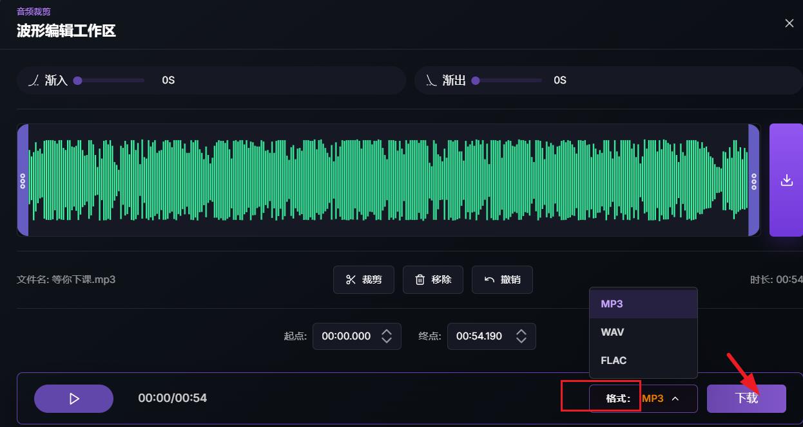Viewport: 803px width, 427px height.
Task: Click the 撤销 (undo) button
Action: (502, 280)
